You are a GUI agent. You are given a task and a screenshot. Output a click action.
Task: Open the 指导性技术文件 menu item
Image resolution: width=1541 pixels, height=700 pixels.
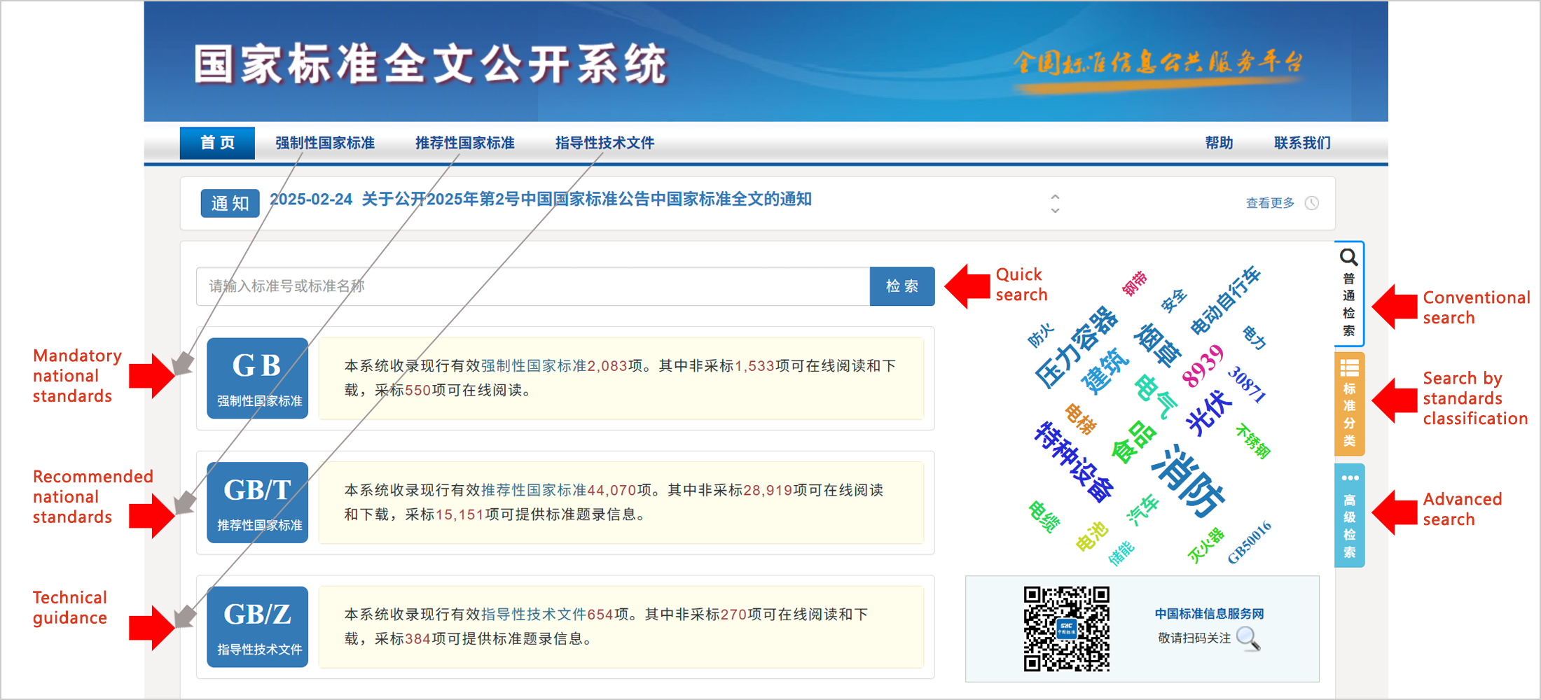[604, 143]
